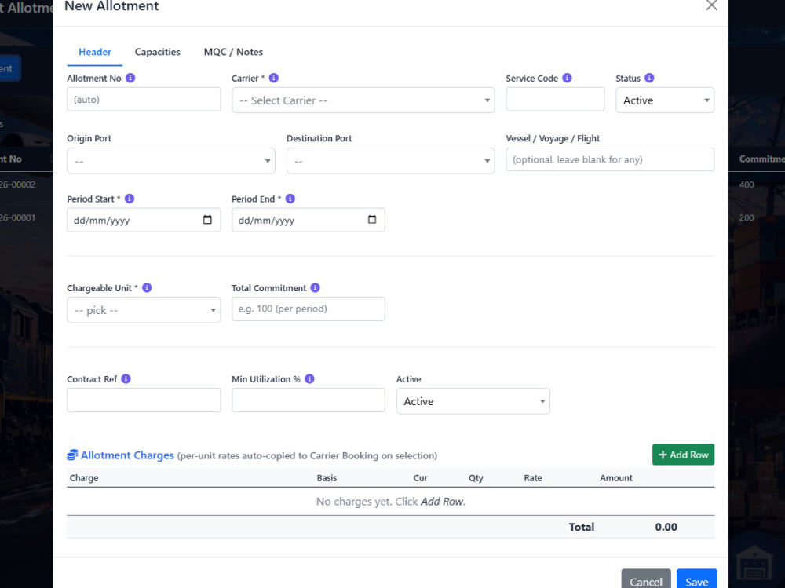Focus the Allotment No (auto) field
Viewport: 785px width, 588px height.
[x=144, y=99]
